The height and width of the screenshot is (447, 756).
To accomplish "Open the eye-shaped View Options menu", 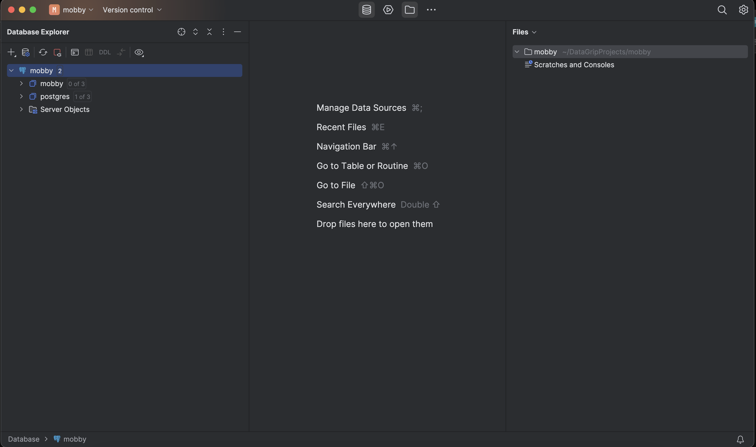I will pyautogui.click(x=139, y=52).
